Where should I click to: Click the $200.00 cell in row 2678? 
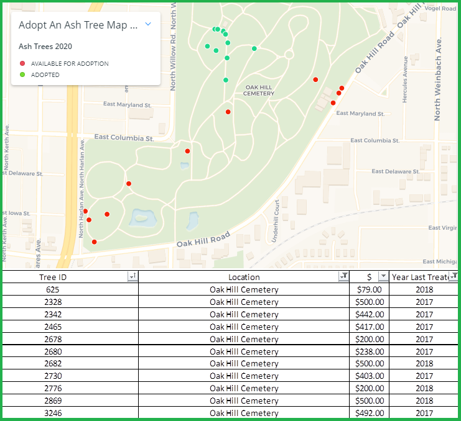(x=370, y=339)
